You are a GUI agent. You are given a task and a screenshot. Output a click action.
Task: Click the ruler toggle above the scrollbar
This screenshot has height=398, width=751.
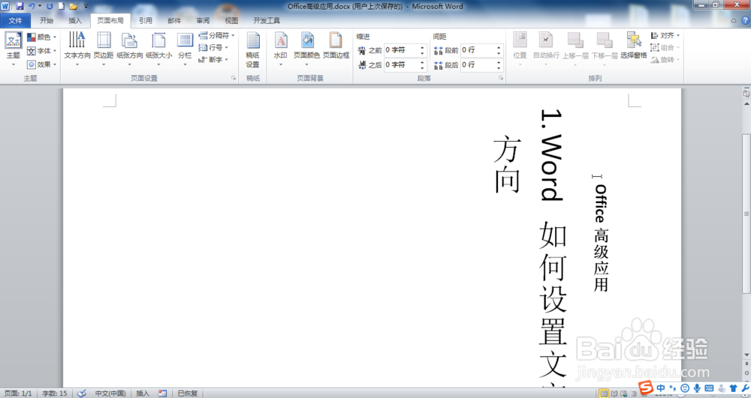(746, 94)
